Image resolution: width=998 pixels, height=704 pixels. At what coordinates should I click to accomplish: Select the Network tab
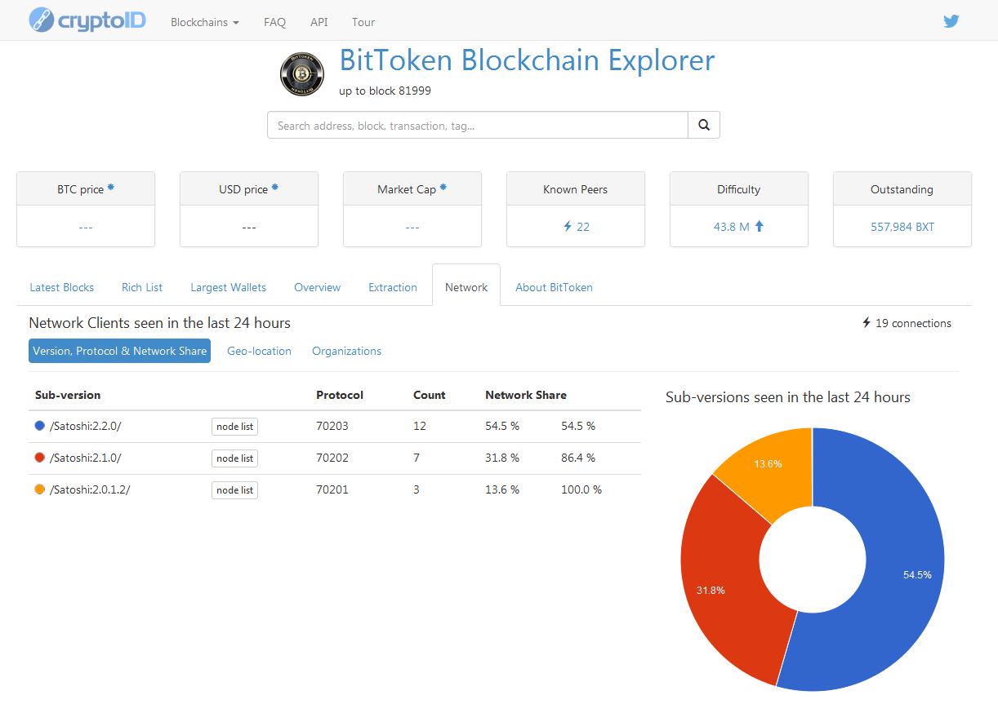pos(466,286)
